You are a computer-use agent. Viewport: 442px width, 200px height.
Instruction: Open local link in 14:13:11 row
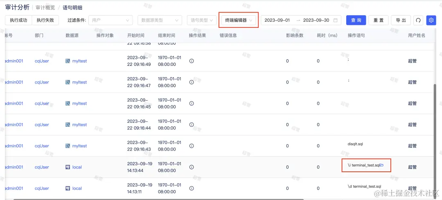[x=77, y=188]
